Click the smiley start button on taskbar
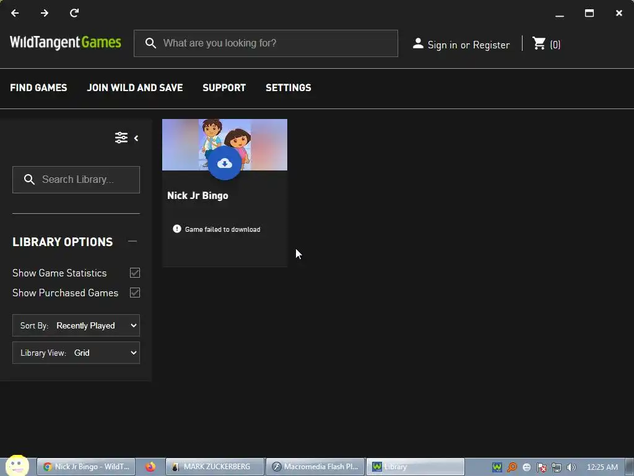The width and height of the screenshot is (634, 476). coord(17,465)
